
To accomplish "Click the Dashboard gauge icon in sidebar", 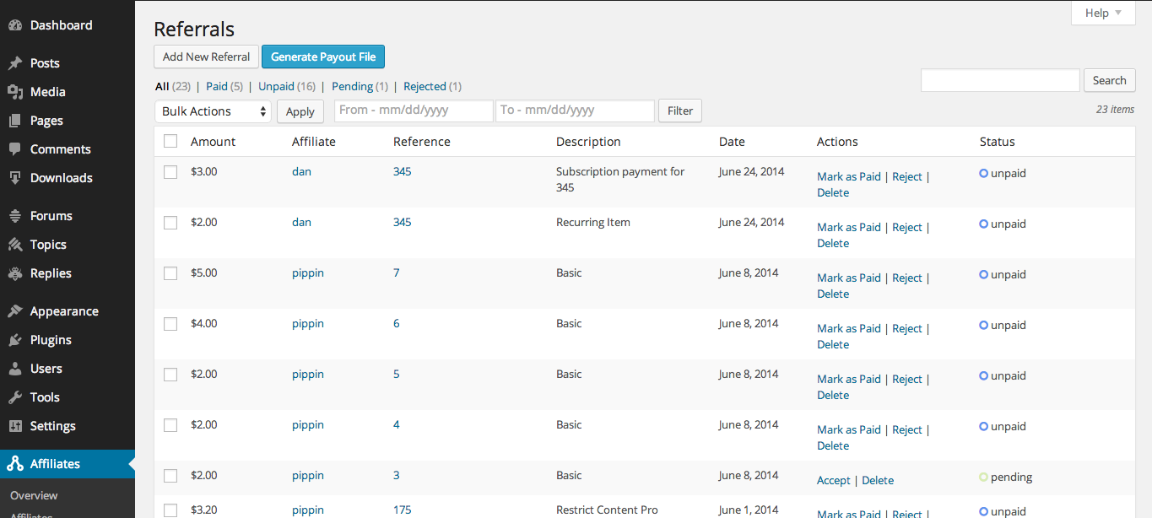I will (14, 25).
